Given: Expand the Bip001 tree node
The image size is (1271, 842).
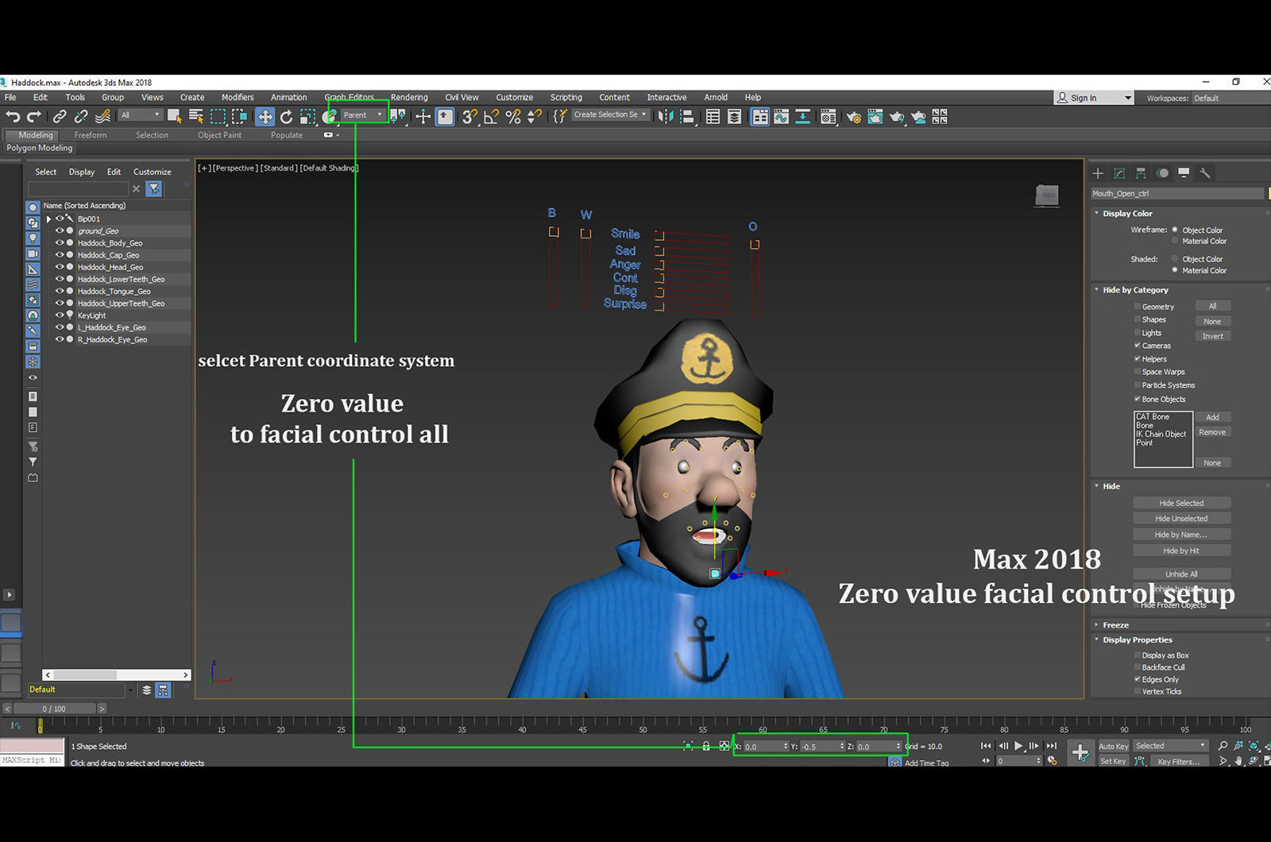Looking at the screenshot, I should click(x=48, y=219).
